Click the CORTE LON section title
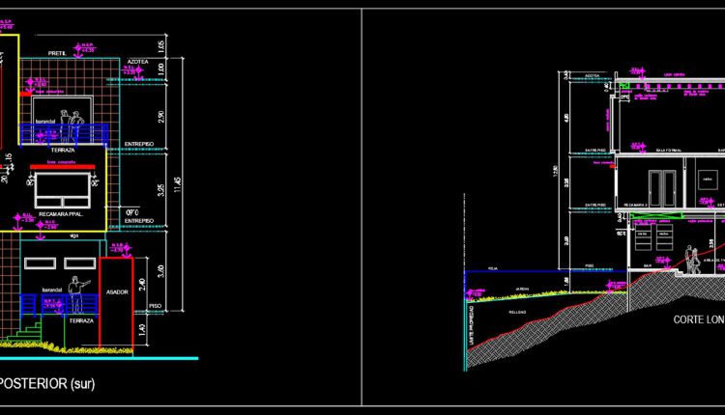 pyautogui.click(x=699, y=319)
